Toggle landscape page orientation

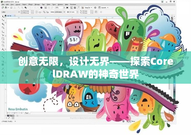click(40, 12)
